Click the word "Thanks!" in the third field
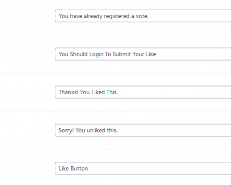231x185 pixels. coord(68,92)
